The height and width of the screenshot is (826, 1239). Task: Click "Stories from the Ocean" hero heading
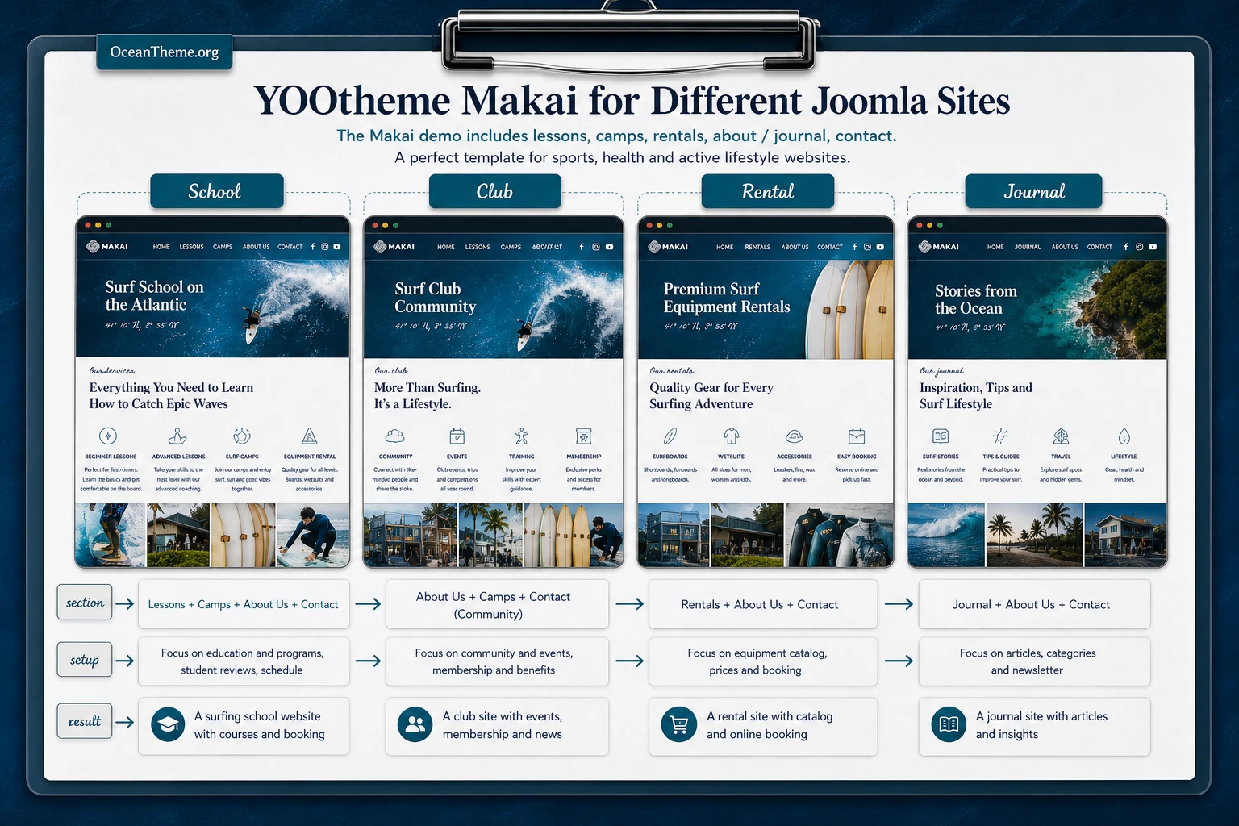[976, 299]
